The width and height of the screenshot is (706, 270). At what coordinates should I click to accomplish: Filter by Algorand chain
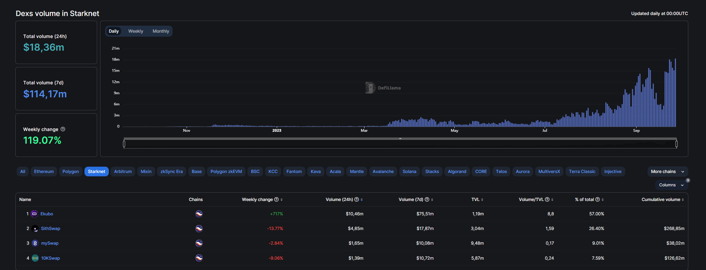457,171
